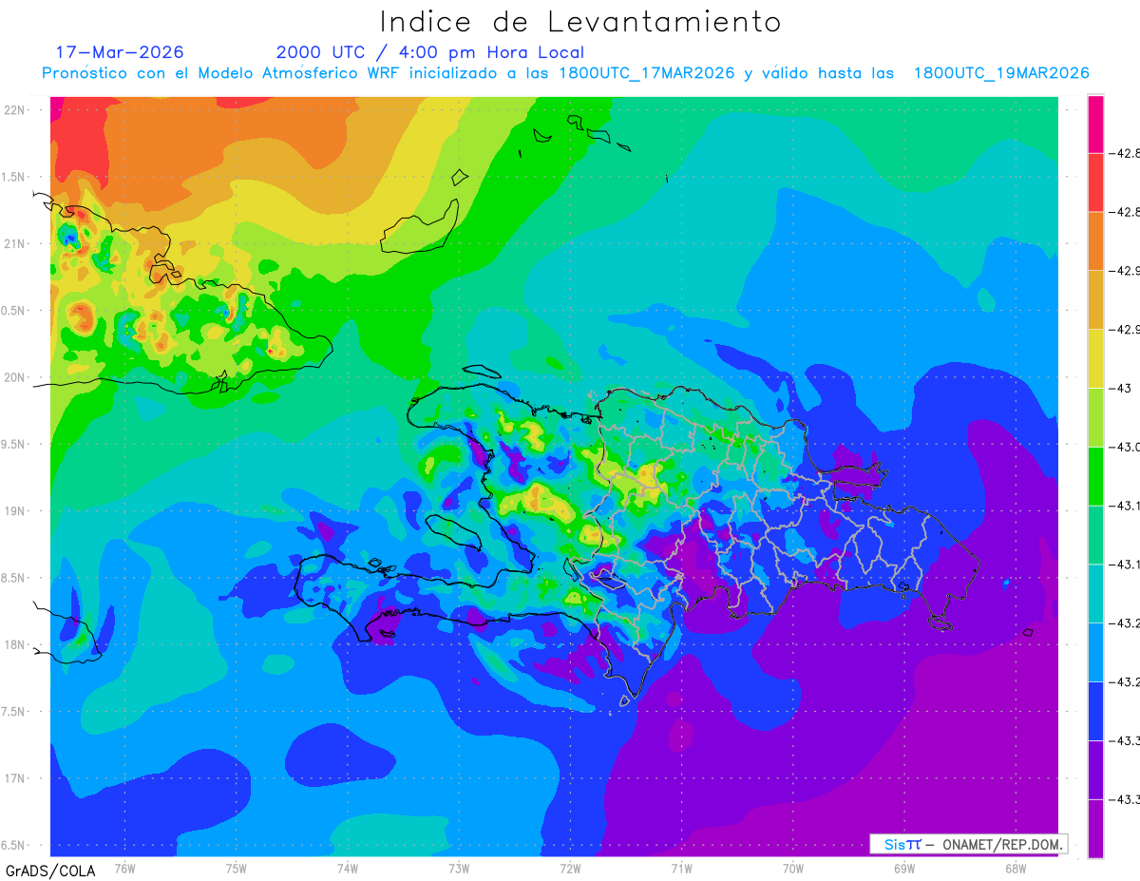Click the magenta swatch at the colorbar top

(x=1095, y=124)
